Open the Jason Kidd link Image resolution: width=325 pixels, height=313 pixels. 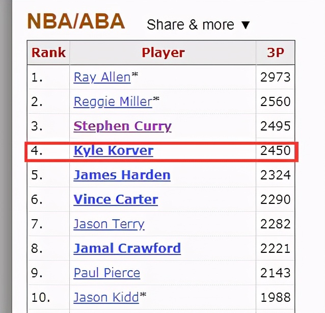click(106, 297)
